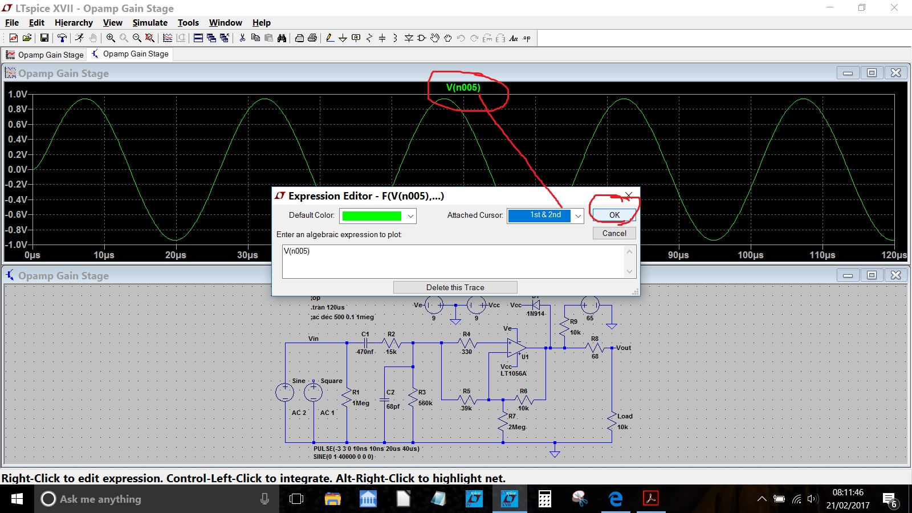Click the Copy toolbar icon
Screen dimensions: 912x513
255,38
